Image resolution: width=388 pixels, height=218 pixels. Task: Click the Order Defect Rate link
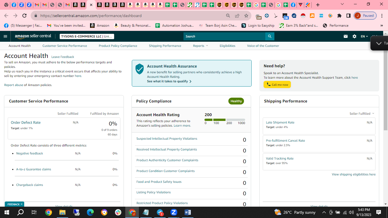[26, 123]
